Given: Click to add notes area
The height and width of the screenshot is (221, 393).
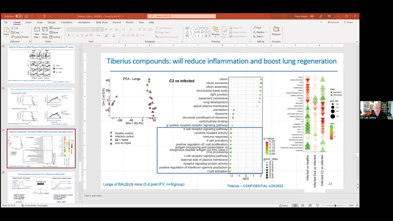Looking at the screenshot, I should [x=93, y=196].
